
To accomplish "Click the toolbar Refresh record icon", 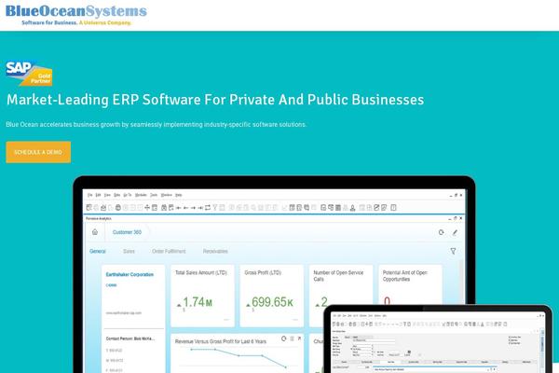I will pos(208,207).
